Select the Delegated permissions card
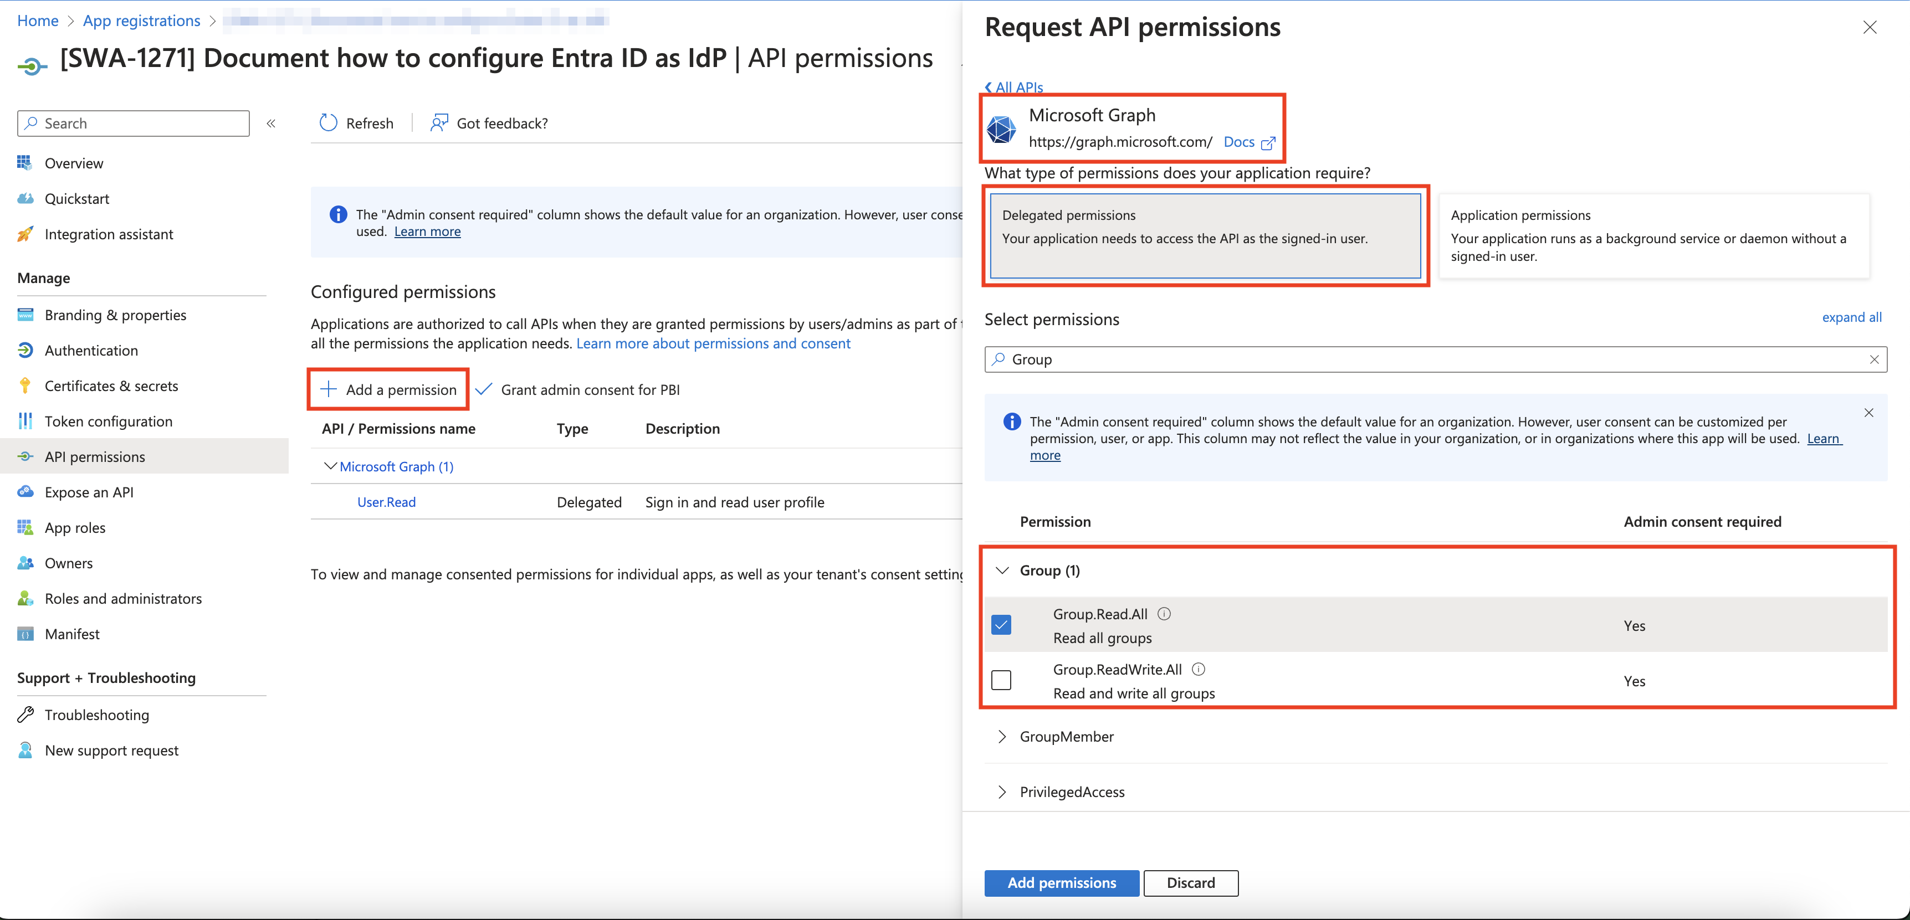1910x920 pixels. click(x=1205, y=236)
